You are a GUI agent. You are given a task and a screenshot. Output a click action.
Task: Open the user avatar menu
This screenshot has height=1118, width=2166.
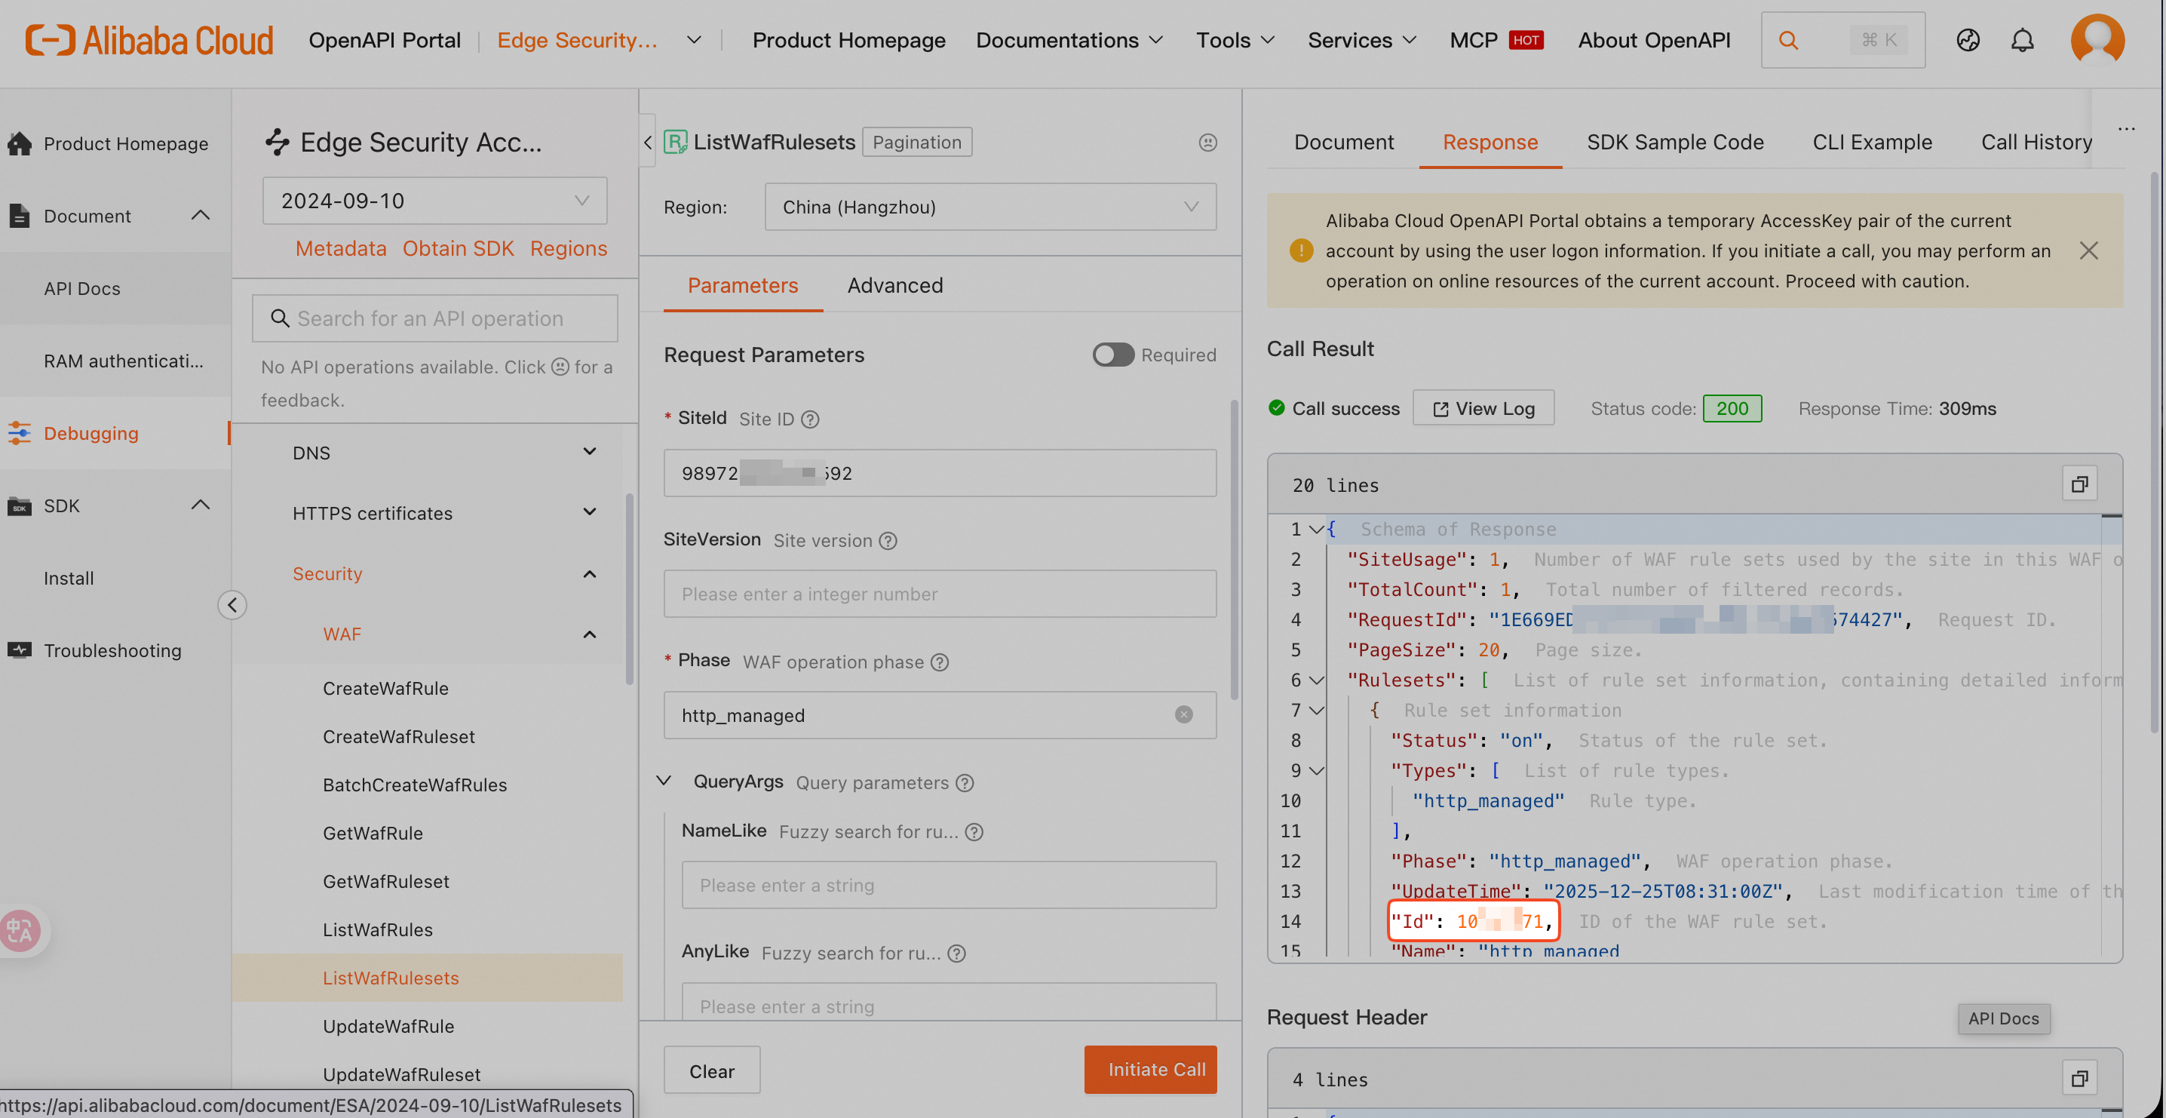pos(2097,39)
